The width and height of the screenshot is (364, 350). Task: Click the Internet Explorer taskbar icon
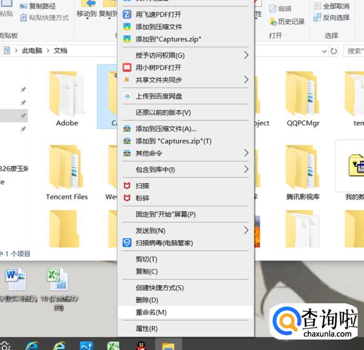pyautogui.click(x=32, y=346)
